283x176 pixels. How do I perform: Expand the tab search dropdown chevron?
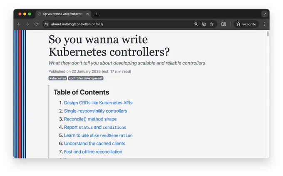pyautogui.click(x=265, y=14)
